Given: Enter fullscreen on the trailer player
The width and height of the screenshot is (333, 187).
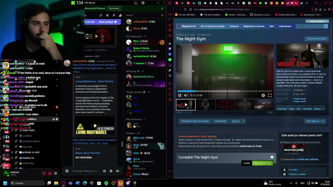Looking at the screenshot, I should pyautogui.click(x=270, y=95).
